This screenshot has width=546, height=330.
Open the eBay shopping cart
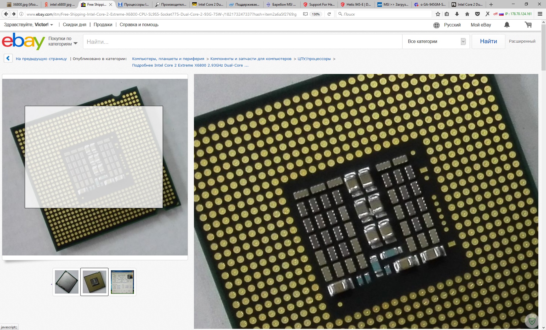(x=528, y=25)
